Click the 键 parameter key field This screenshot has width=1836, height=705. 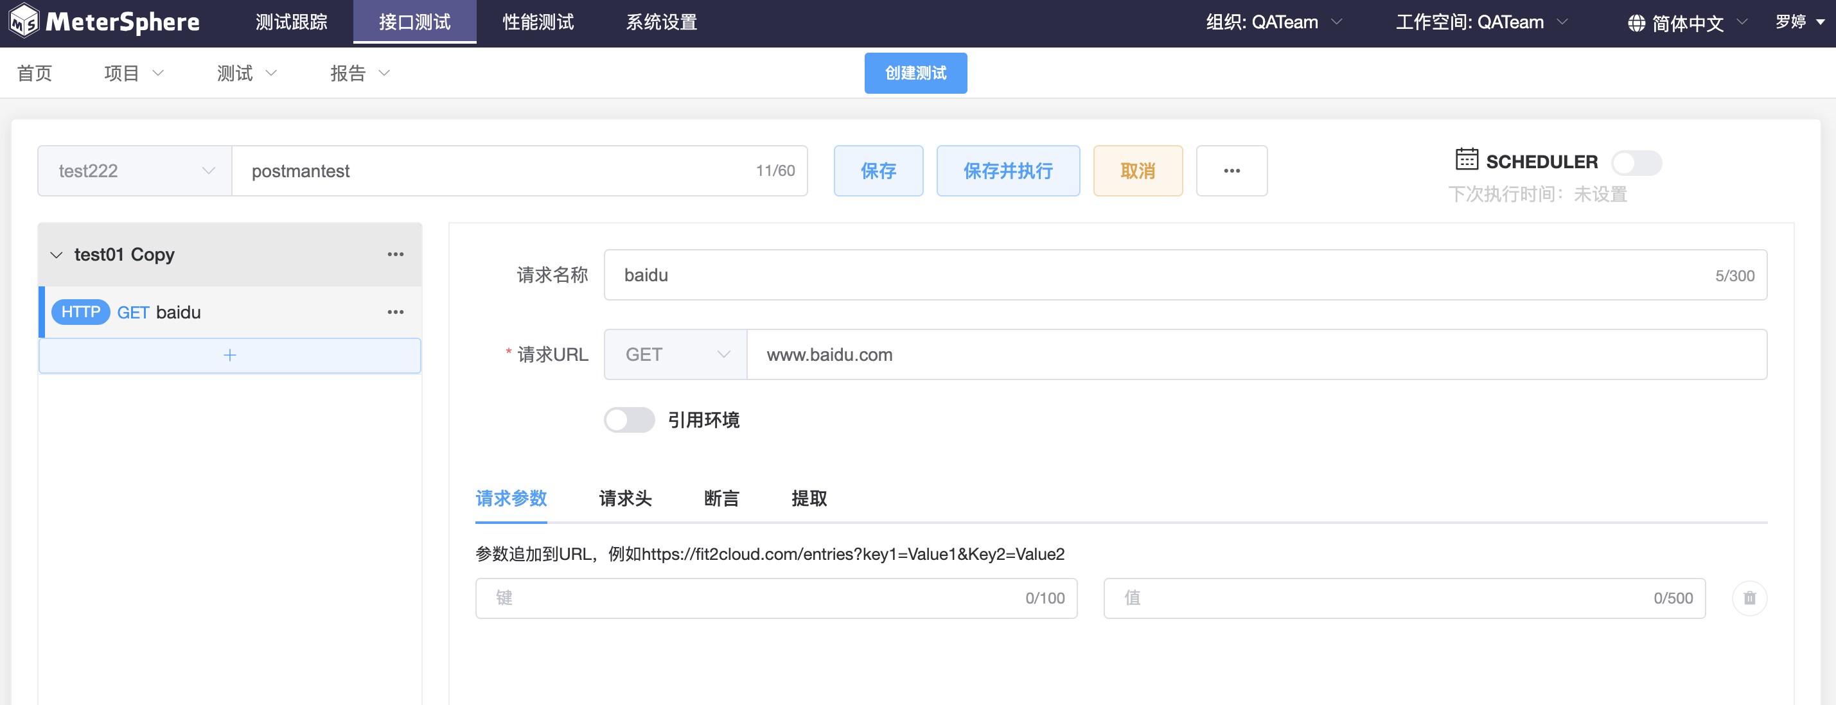(776, 598)
